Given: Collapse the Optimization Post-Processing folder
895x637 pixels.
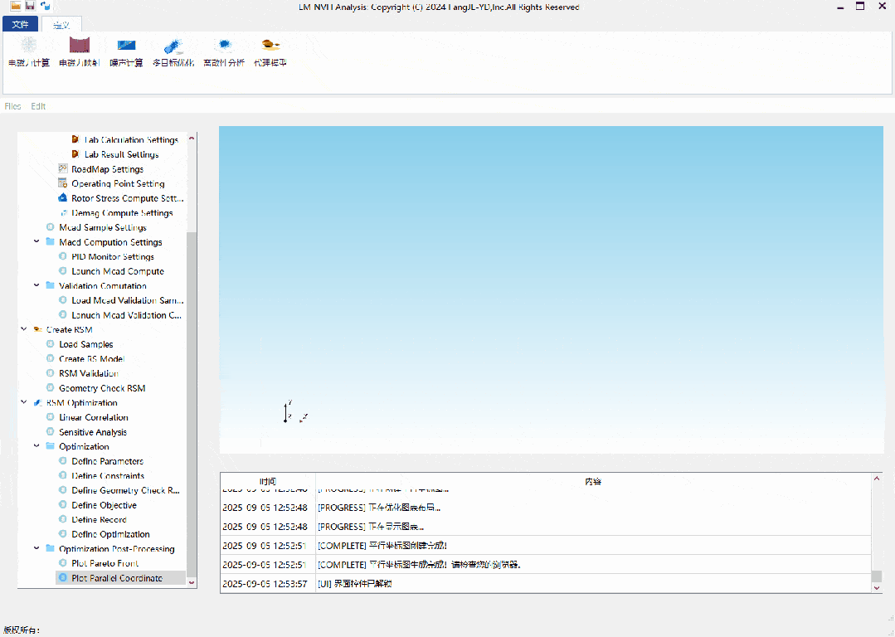Looking at the screenshot, I should tap(37, 548).
